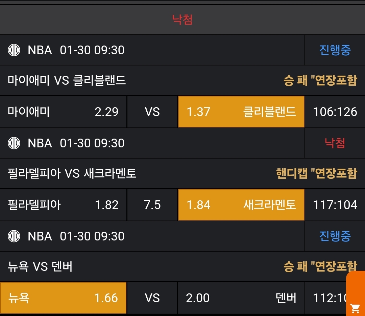Image resolution: width=365 pixels, height=316 pixels.
Task: Click the 7.5 handicap value
Action: click(x=152, y=205)
